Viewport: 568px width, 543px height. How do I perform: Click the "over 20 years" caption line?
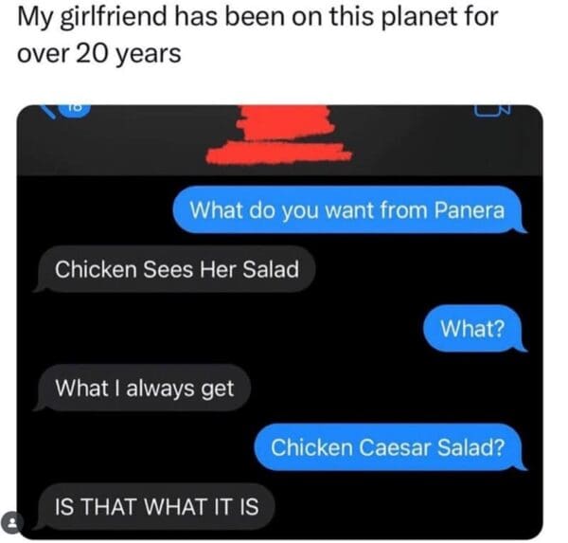click(x=99, y=53)
